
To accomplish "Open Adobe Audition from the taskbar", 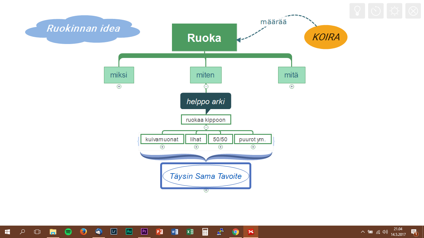I will [x=129, y=231].
